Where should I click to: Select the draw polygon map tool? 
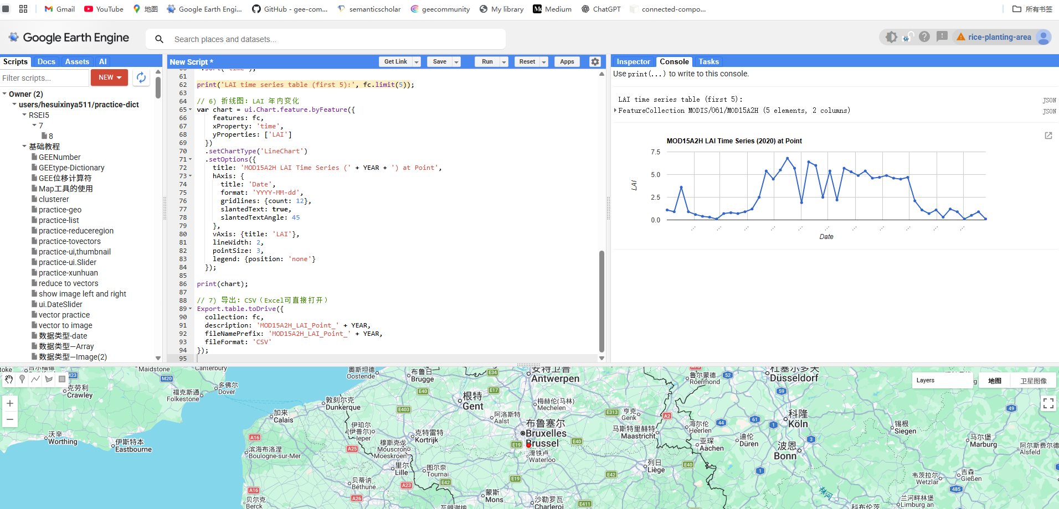49,379
